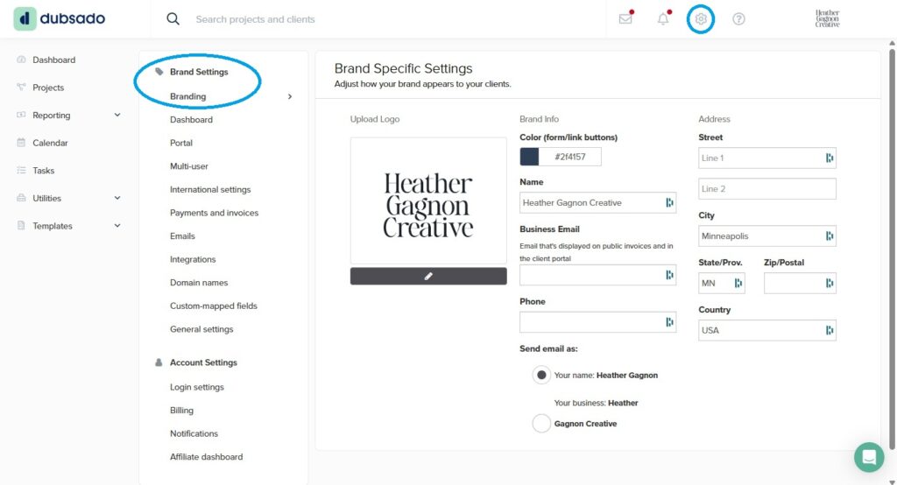897x485 pixels.
Task: Open the chat support bubble
Action: click(869, 457)
